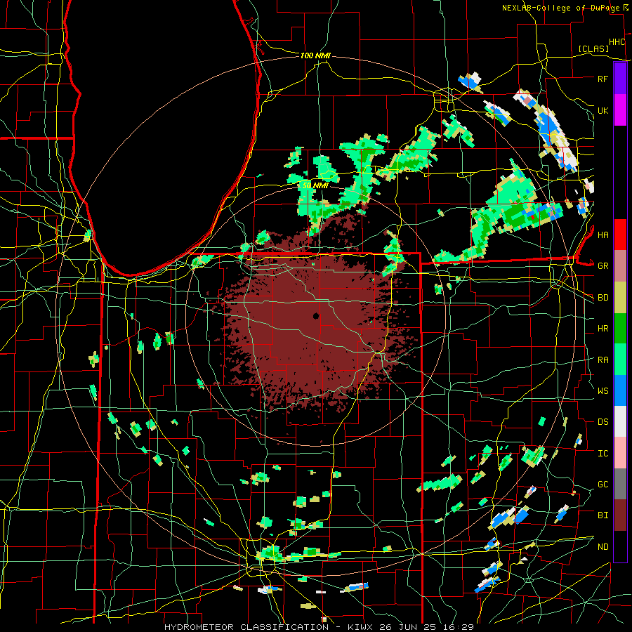The height and width of the screenshot is (632, 632).
Task: Click the purple RF legend color swatch
Action: (620, 79)
